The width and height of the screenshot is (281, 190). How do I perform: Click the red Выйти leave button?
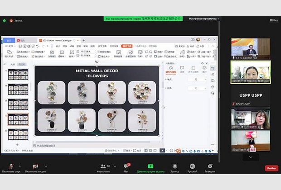tap(271, 168)
